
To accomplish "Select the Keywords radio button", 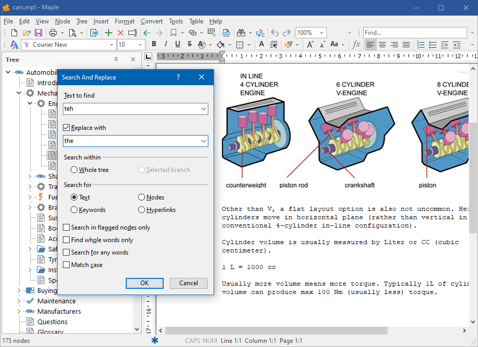I will point(74,209).
